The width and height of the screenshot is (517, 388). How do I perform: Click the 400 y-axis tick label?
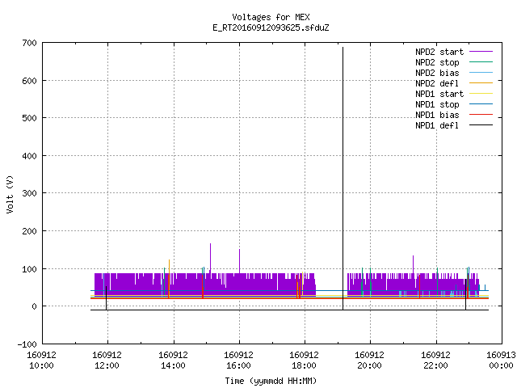pos(30,156)
